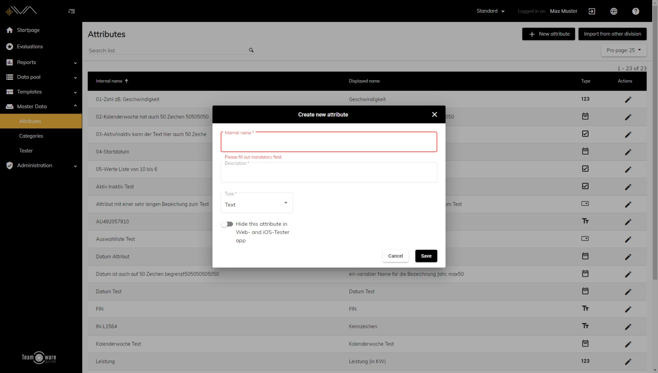The height and width of the screenshot is (373, 658).
Task: Click the Type column header
Action: (x=586, y=81)
